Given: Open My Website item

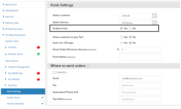Looking at the screenshot, I should tap(14, 79).
